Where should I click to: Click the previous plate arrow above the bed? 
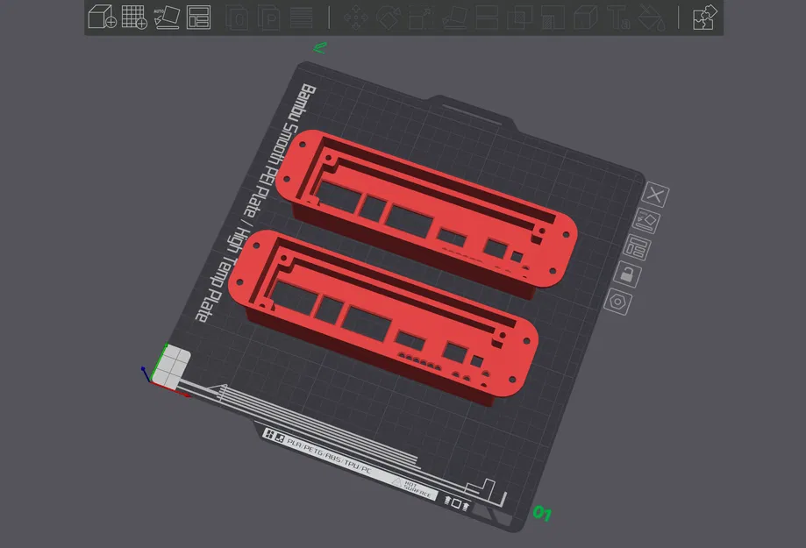(x=318, y=47)
